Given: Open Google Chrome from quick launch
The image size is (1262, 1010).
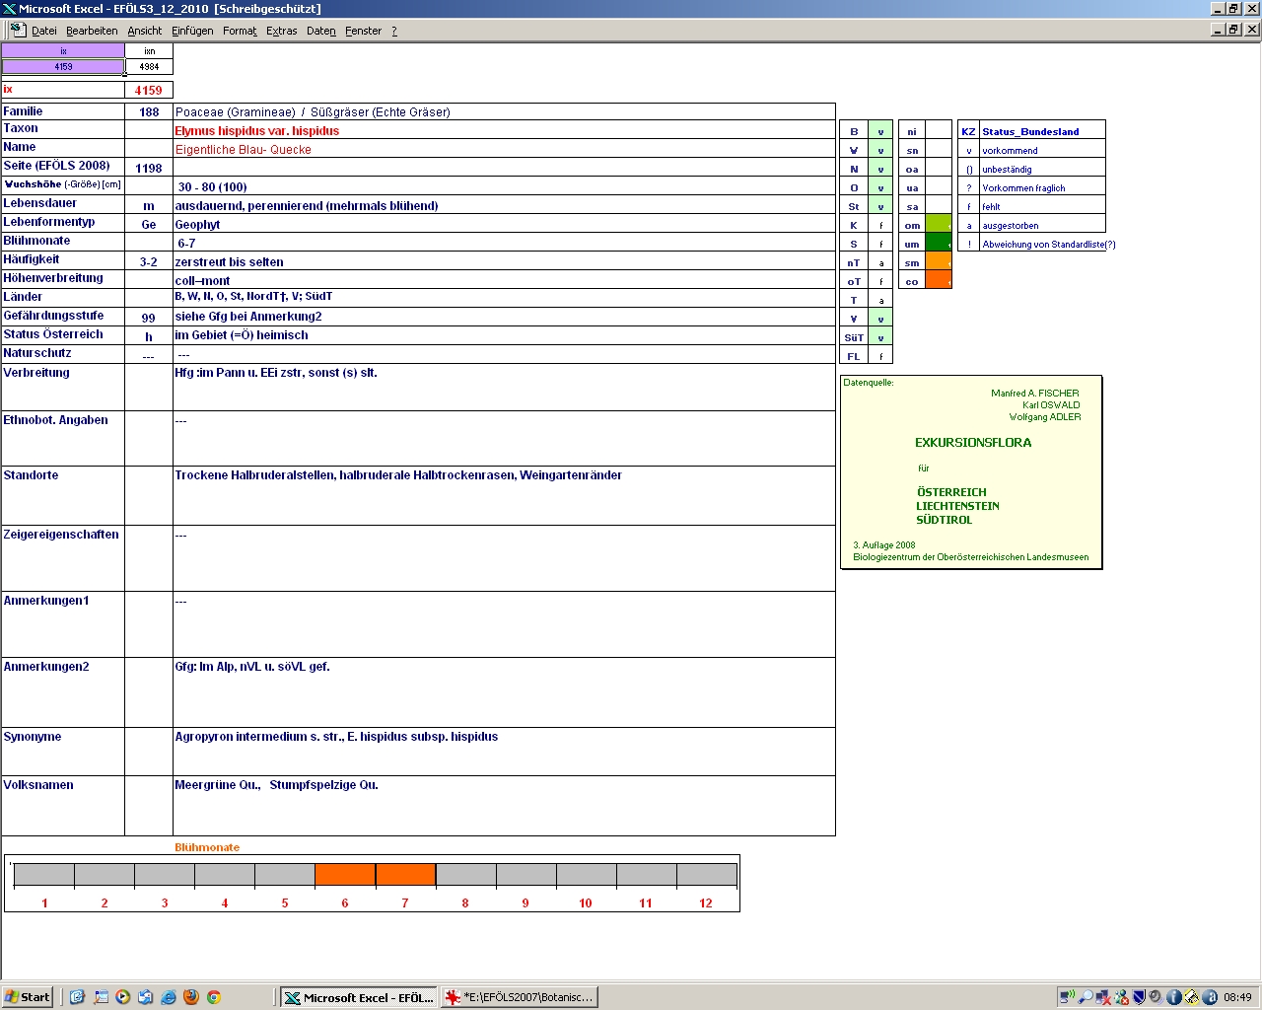Looking at the screenshot, I should (x=213, y=997).
